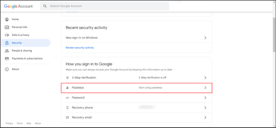Click the Home person icon in sidebar
The width and height of the screenshot is (276, 128).
(7, 19)
